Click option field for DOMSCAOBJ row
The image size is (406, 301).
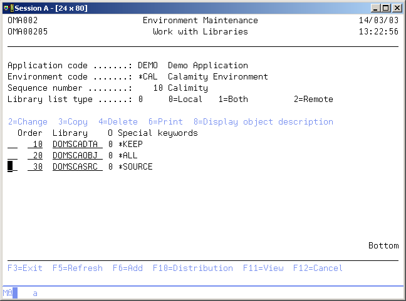13,156
